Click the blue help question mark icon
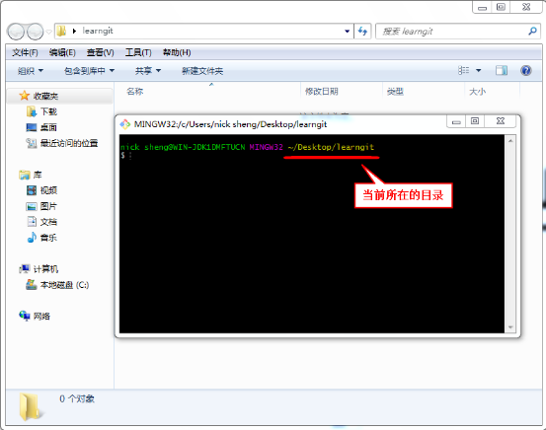The image size is (546, 430). click(526, 71)
